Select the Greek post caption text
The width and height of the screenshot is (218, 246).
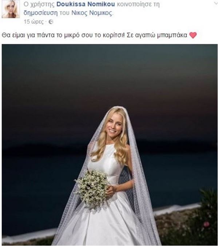pos(95,35)
